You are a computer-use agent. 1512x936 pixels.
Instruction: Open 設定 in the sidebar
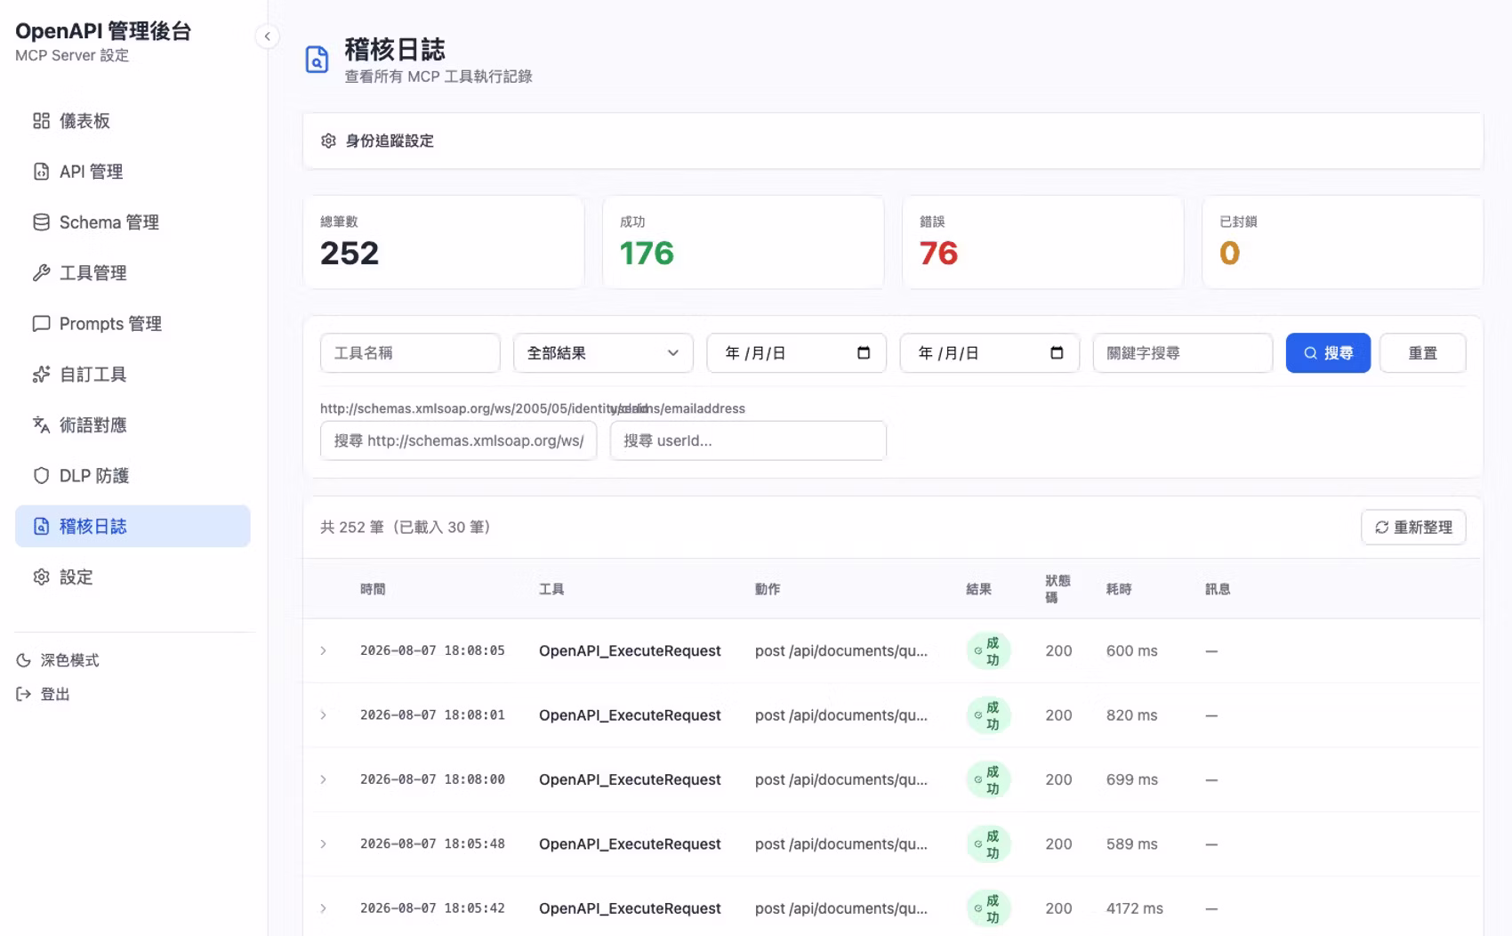coord(133,577)
